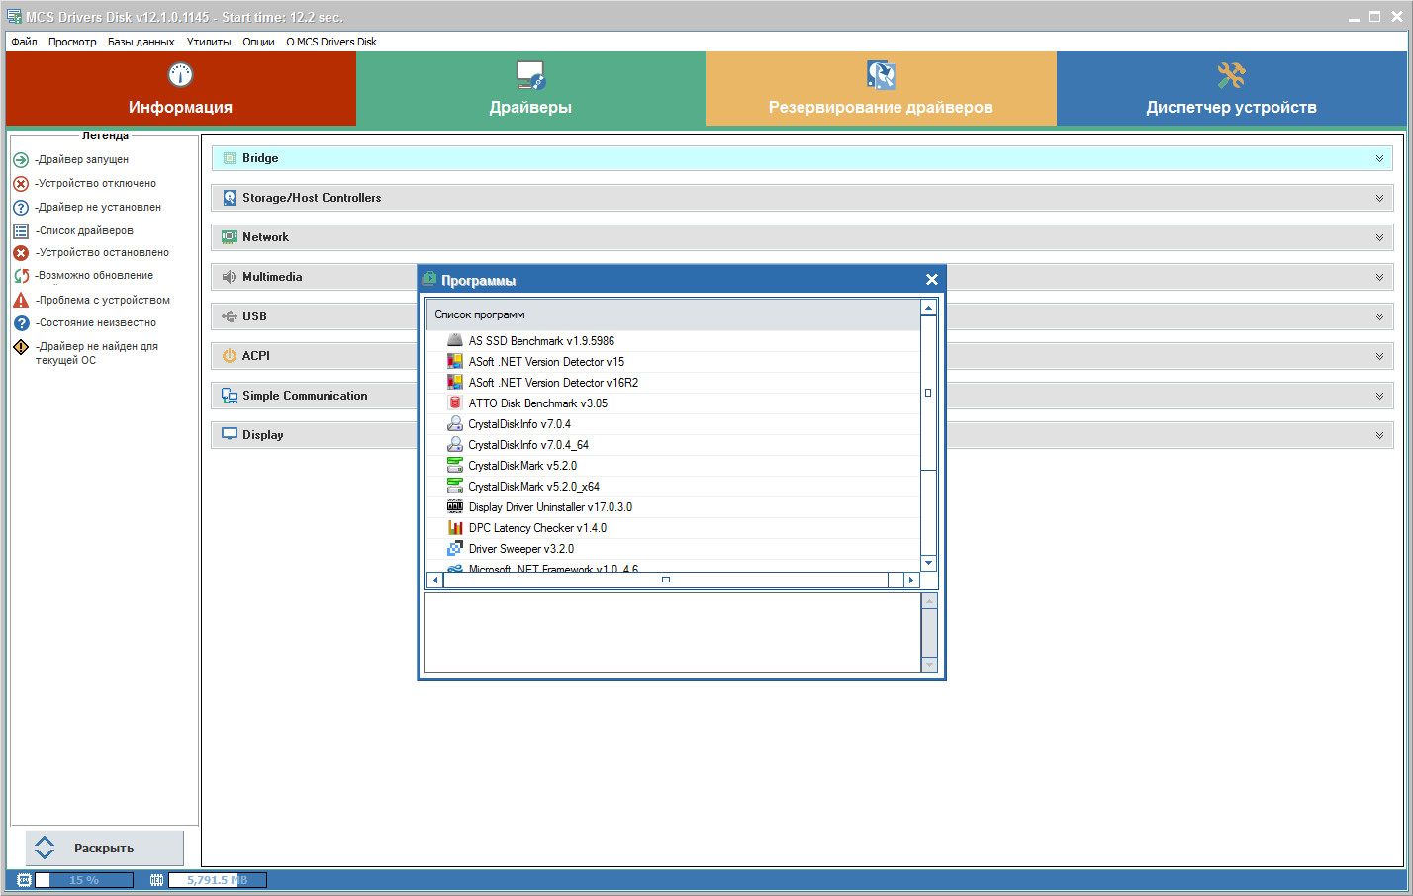Image resolution: width=1413 pixels, height=896 pixels.
Task: Open the Утилиты menu
Action: [209, 42]
